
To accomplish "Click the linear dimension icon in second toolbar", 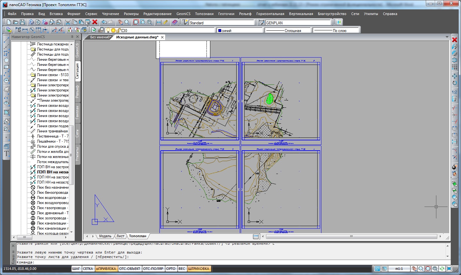I will (25, 30).
